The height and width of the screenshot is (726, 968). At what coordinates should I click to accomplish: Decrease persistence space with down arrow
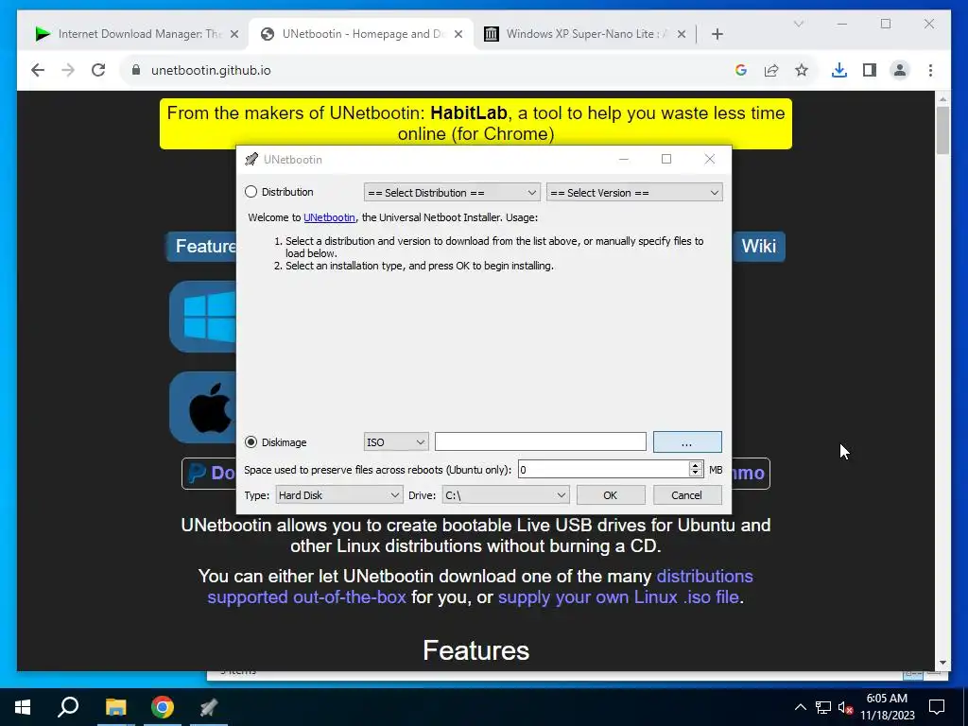[x=696, y=475]
